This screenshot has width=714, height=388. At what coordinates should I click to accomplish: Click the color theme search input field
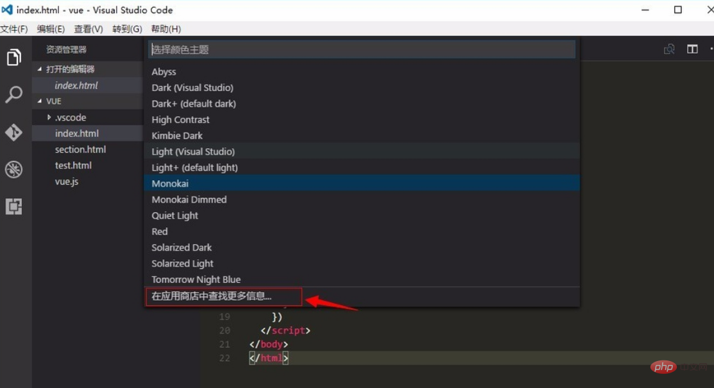[361, 49]
